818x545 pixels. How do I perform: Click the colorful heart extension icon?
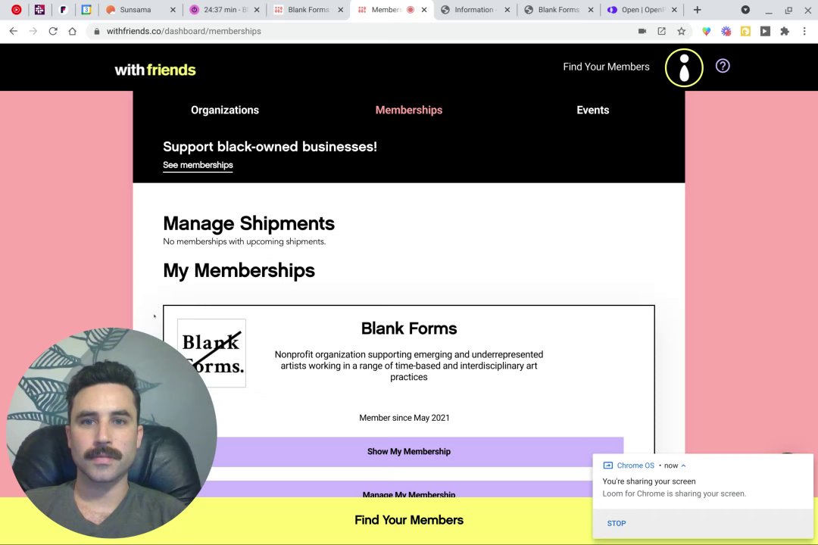click(707, 31)
